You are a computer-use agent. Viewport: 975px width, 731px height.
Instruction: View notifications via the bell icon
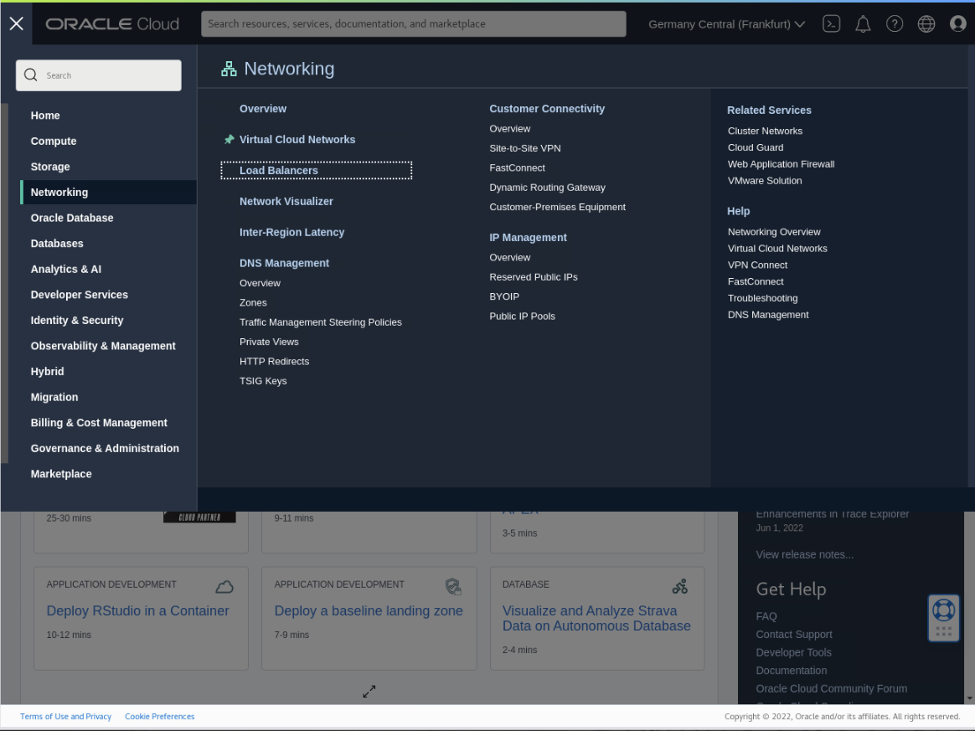coord(863,23)
